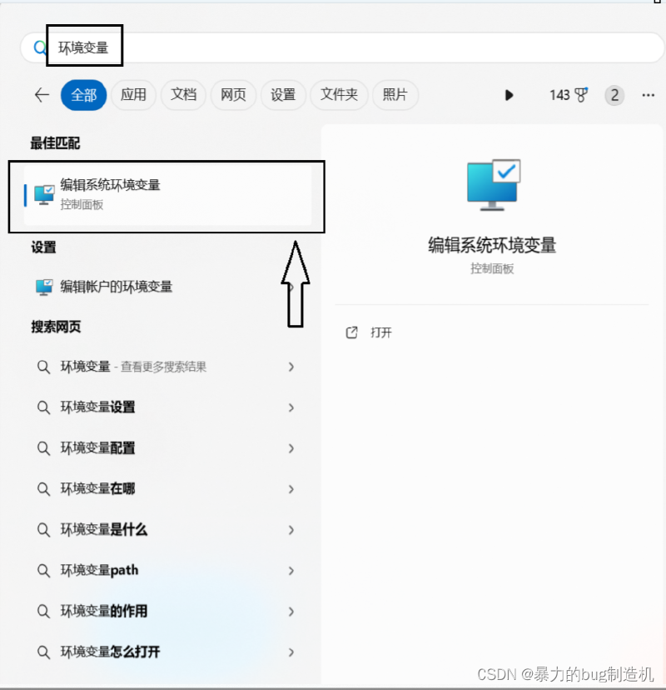Expand chevron beside 环境变量设置
Screen dimensions: 666x690
tap(291, 407)
